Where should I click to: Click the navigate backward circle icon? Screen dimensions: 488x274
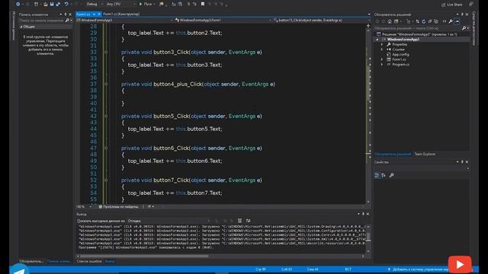(x=18, y=4)
